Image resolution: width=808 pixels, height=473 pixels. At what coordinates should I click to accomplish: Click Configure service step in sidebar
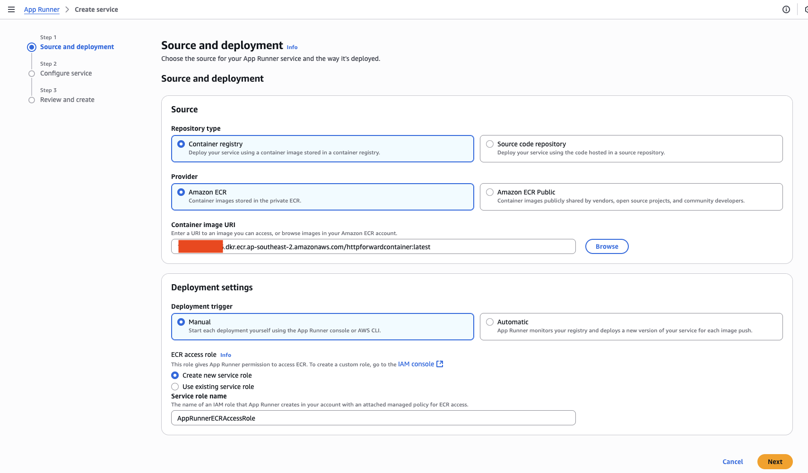(66, 73)
